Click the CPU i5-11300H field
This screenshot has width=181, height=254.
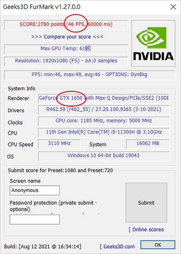click(104, 132)
